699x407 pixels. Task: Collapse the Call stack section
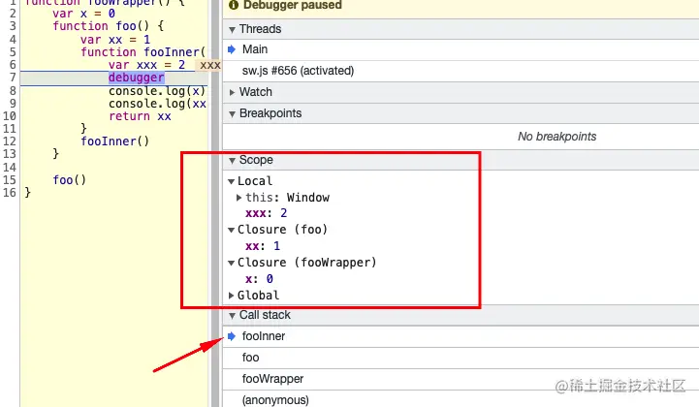tap(232, 316)
